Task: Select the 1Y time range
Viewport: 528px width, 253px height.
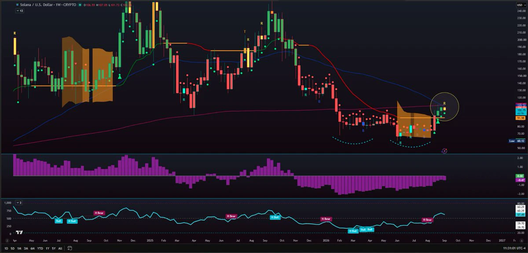Action: point(48,249)
